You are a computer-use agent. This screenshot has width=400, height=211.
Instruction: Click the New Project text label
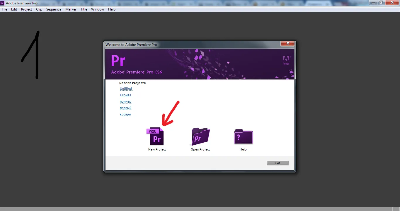pos(157,149)
